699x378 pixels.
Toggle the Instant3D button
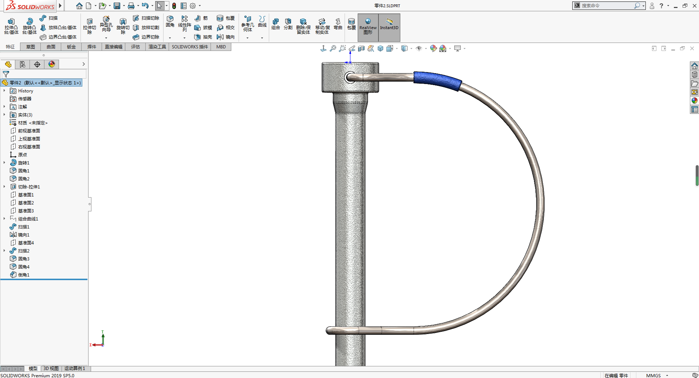tap(389, 27)
